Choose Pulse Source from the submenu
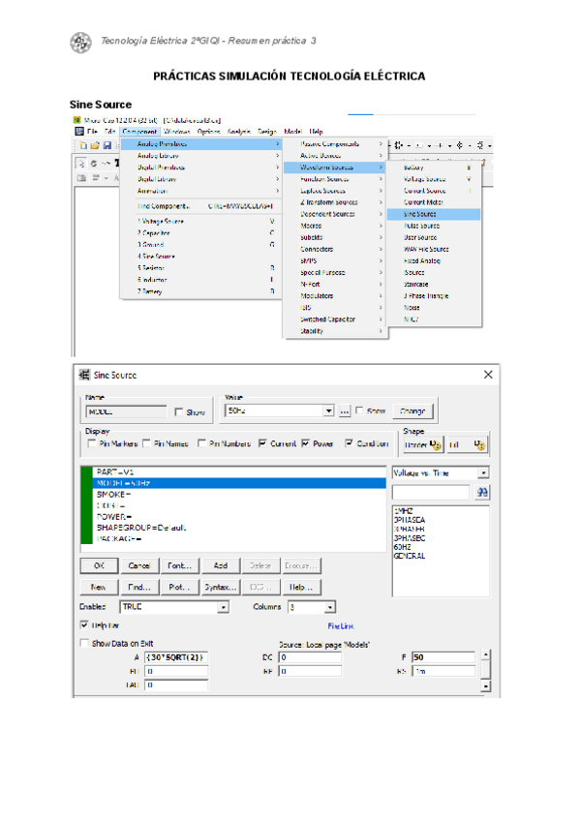This screenshot has width=581, height=821. click(434, 226)
